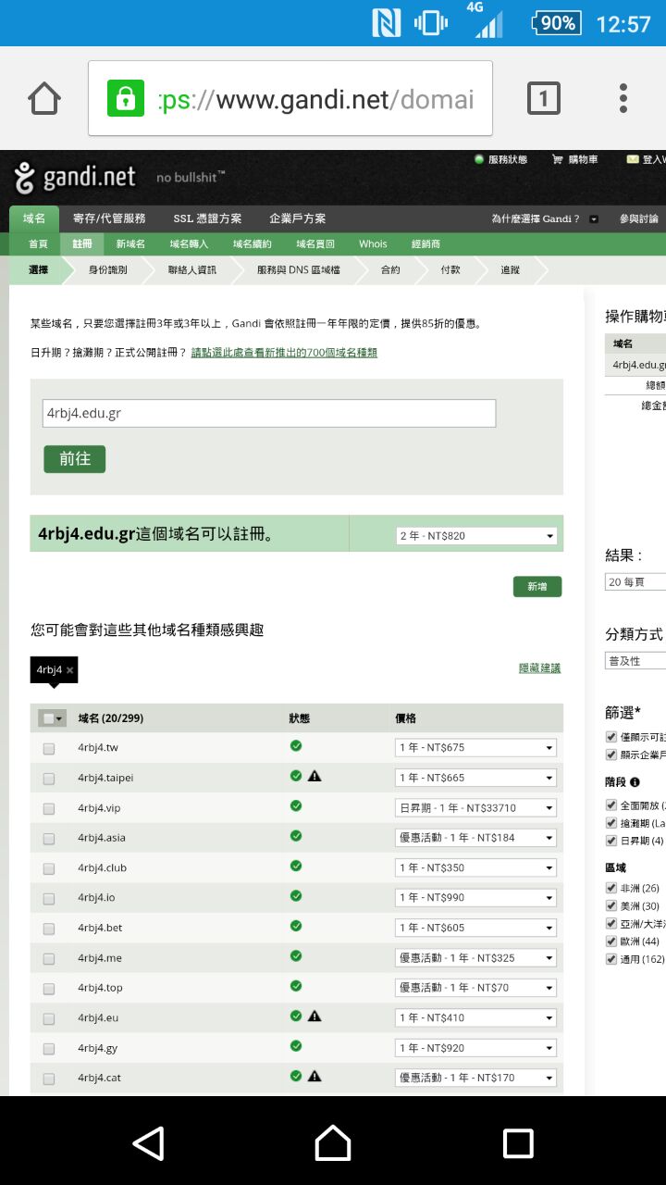Click the green check status for 4rbj4.club
The image size is (666, 1185).
296,866
